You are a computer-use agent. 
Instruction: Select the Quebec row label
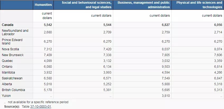click(x=7, y=61)
